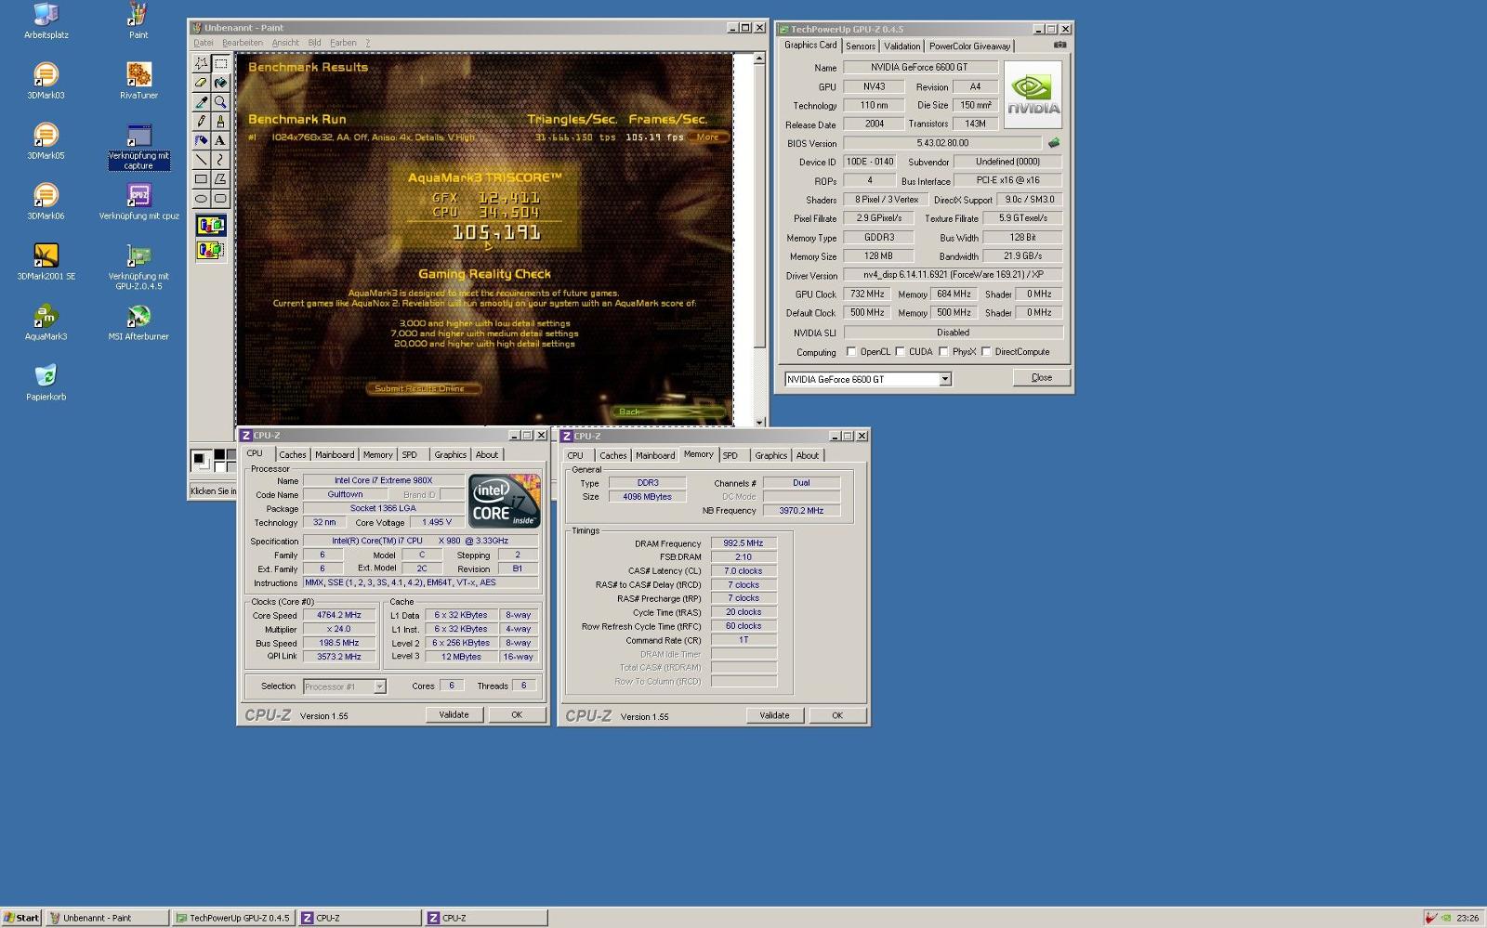The image size is (1487, 928).
Task: Click OK in left CPU-Z window
Action: 517,715
